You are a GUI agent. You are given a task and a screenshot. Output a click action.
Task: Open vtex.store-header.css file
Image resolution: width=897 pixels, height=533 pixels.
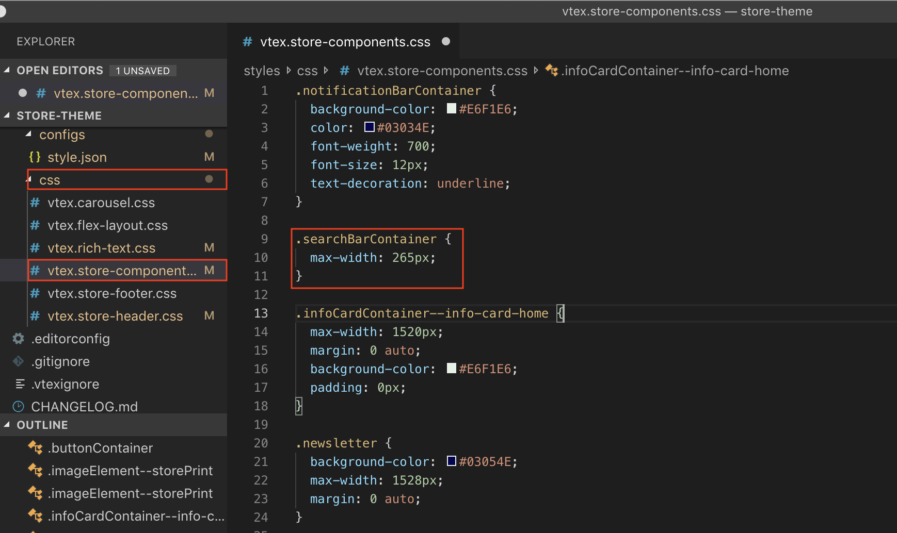(115, 316)
